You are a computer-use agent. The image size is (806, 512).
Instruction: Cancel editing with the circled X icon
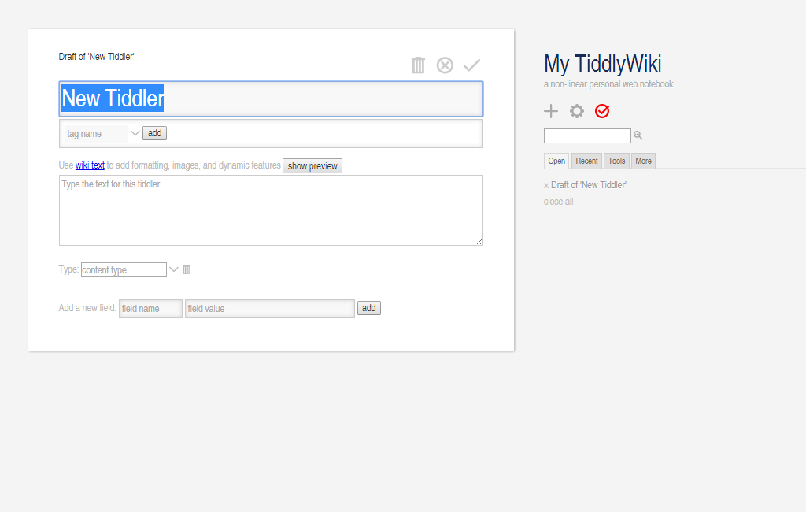click(445, 65)
